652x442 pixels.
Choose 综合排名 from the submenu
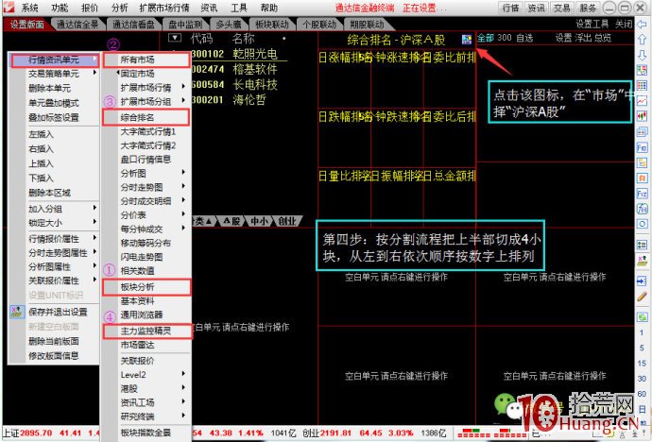[146, 117]
